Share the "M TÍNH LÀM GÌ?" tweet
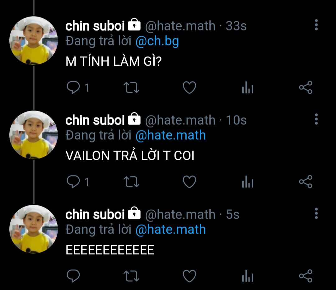 tap(306, 87)
